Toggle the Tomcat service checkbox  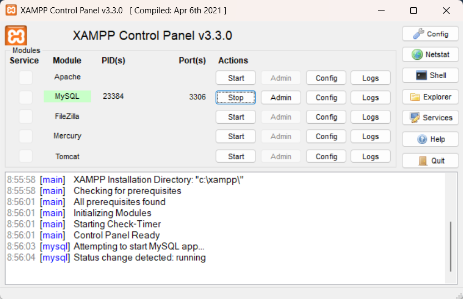tap(26, 156)
